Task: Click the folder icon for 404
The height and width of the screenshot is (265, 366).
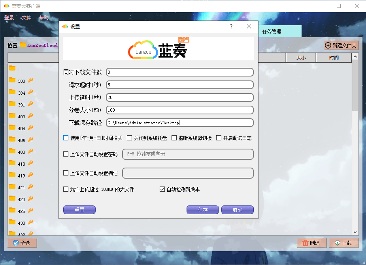Action: coord(12,127)
